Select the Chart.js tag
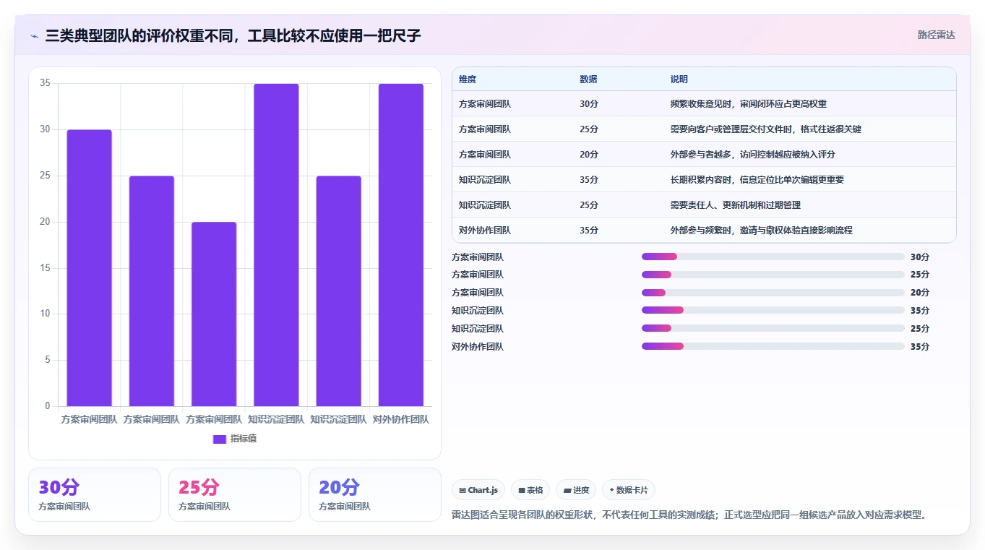This screenshot has width=985, height=550. pos(478,490)
